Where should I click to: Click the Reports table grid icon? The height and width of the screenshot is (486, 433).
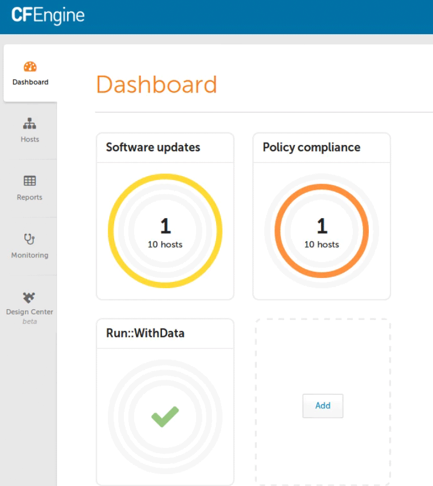pos(30,181)
